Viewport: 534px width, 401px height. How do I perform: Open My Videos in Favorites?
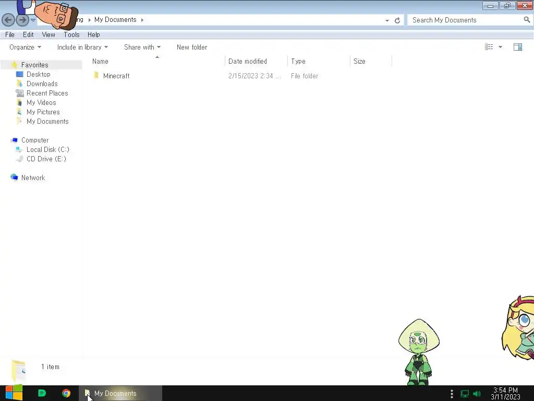click(41, 102)
